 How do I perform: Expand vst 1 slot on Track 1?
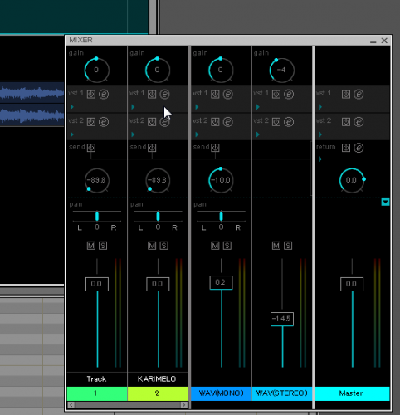72,107
